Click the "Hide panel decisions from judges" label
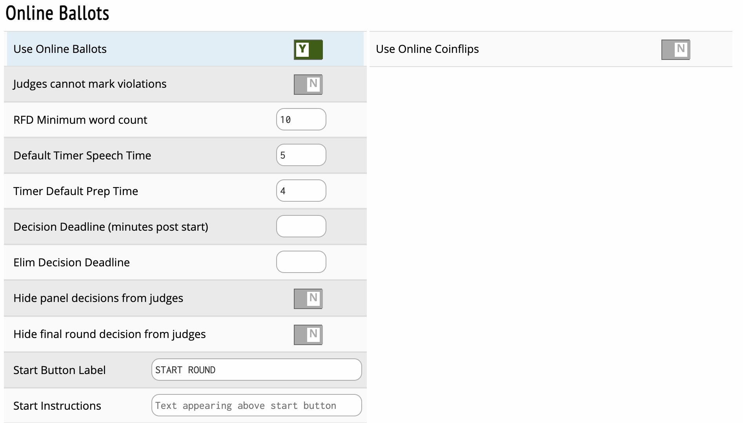 click(98, 298)
